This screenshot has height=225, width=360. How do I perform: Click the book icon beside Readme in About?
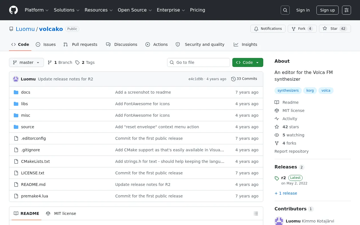[277, 102]
